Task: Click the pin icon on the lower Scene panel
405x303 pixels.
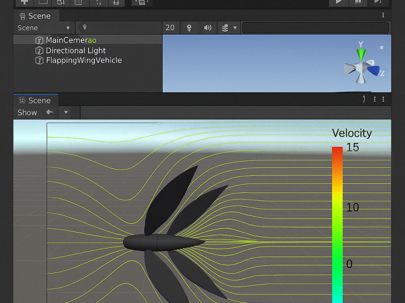Action: coord(364,99)
